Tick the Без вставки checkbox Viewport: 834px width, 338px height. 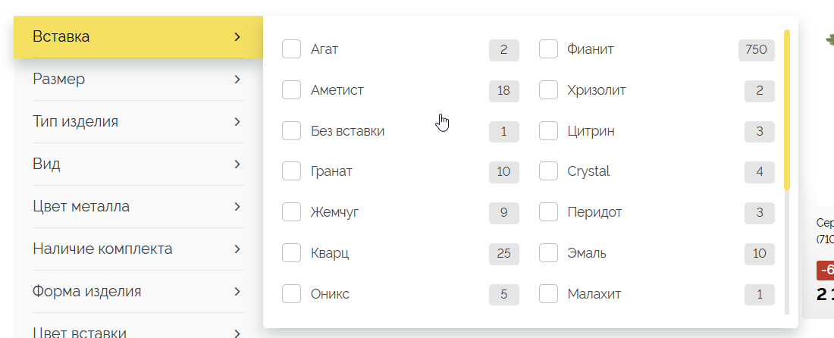(x=291, y=131)
